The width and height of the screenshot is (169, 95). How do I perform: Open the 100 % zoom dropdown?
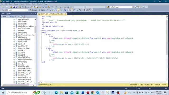[44, 82]
